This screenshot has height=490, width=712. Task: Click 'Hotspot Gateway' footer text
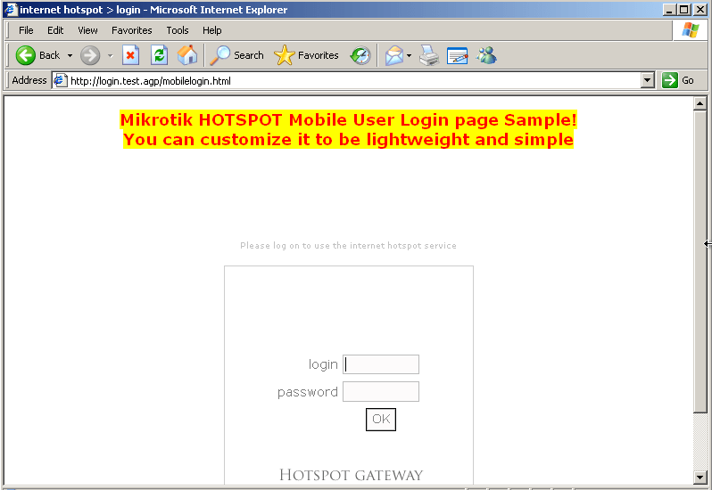pos(351,475)
